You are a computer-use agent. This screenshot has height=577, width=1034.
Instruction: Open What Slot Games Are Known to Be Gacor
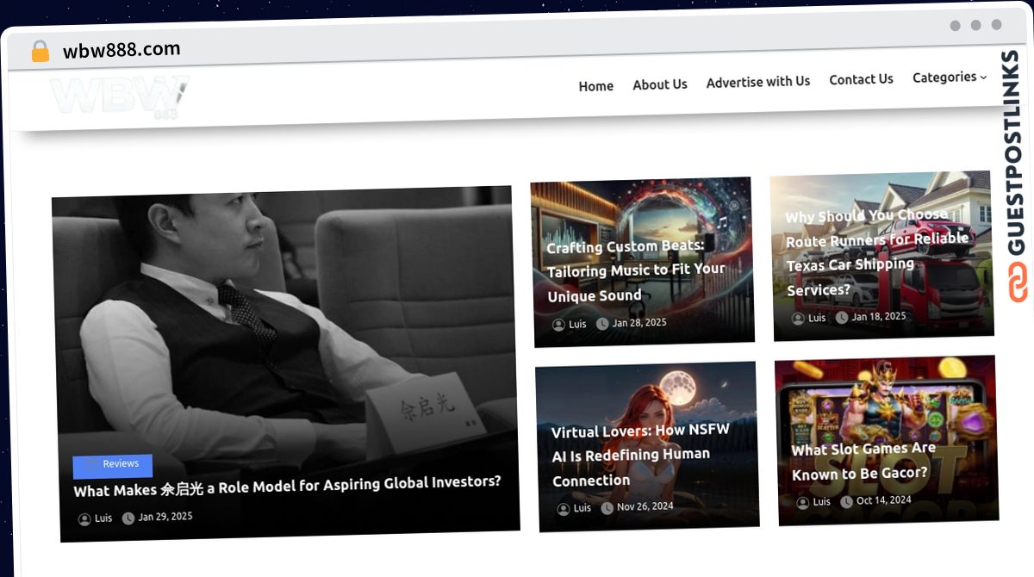click(863, 461)
